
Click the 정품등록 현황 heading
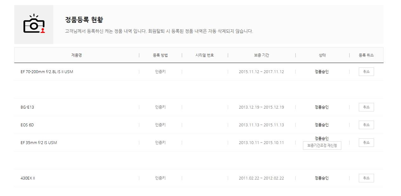tap(84, 20)
